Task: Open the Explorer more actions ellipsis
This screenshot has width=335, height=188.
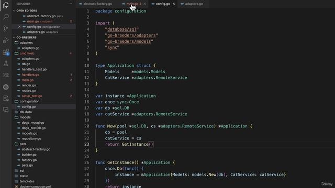Action: pyautogui.click(x=70, y=4)
